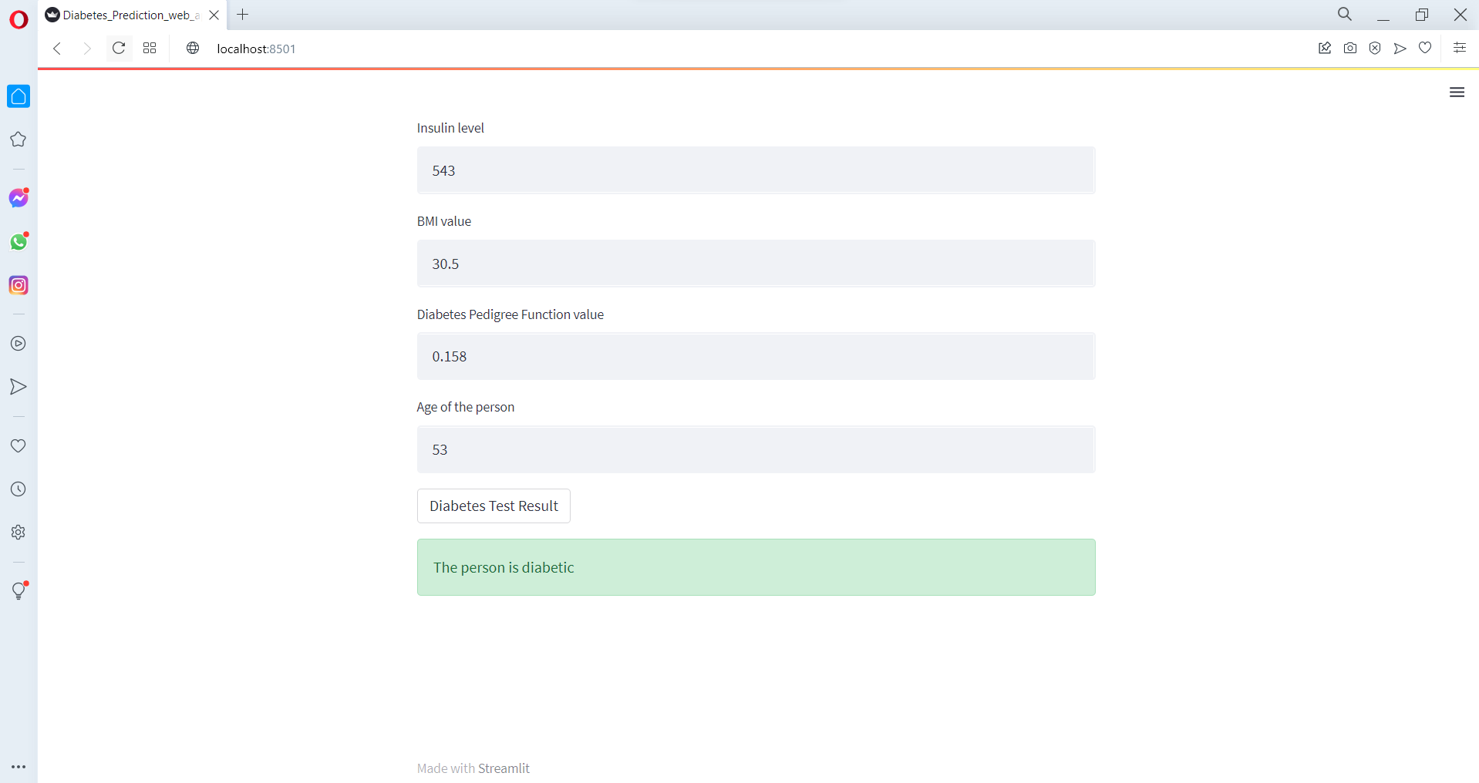Screen dimensions: 1479x783
Task: Open bookmarks via the star sidebar icon
Action: point(18,139)
